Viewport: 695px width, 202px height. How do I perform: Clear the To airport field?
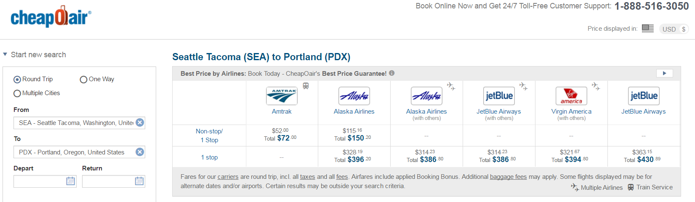[x=140, y=152]
